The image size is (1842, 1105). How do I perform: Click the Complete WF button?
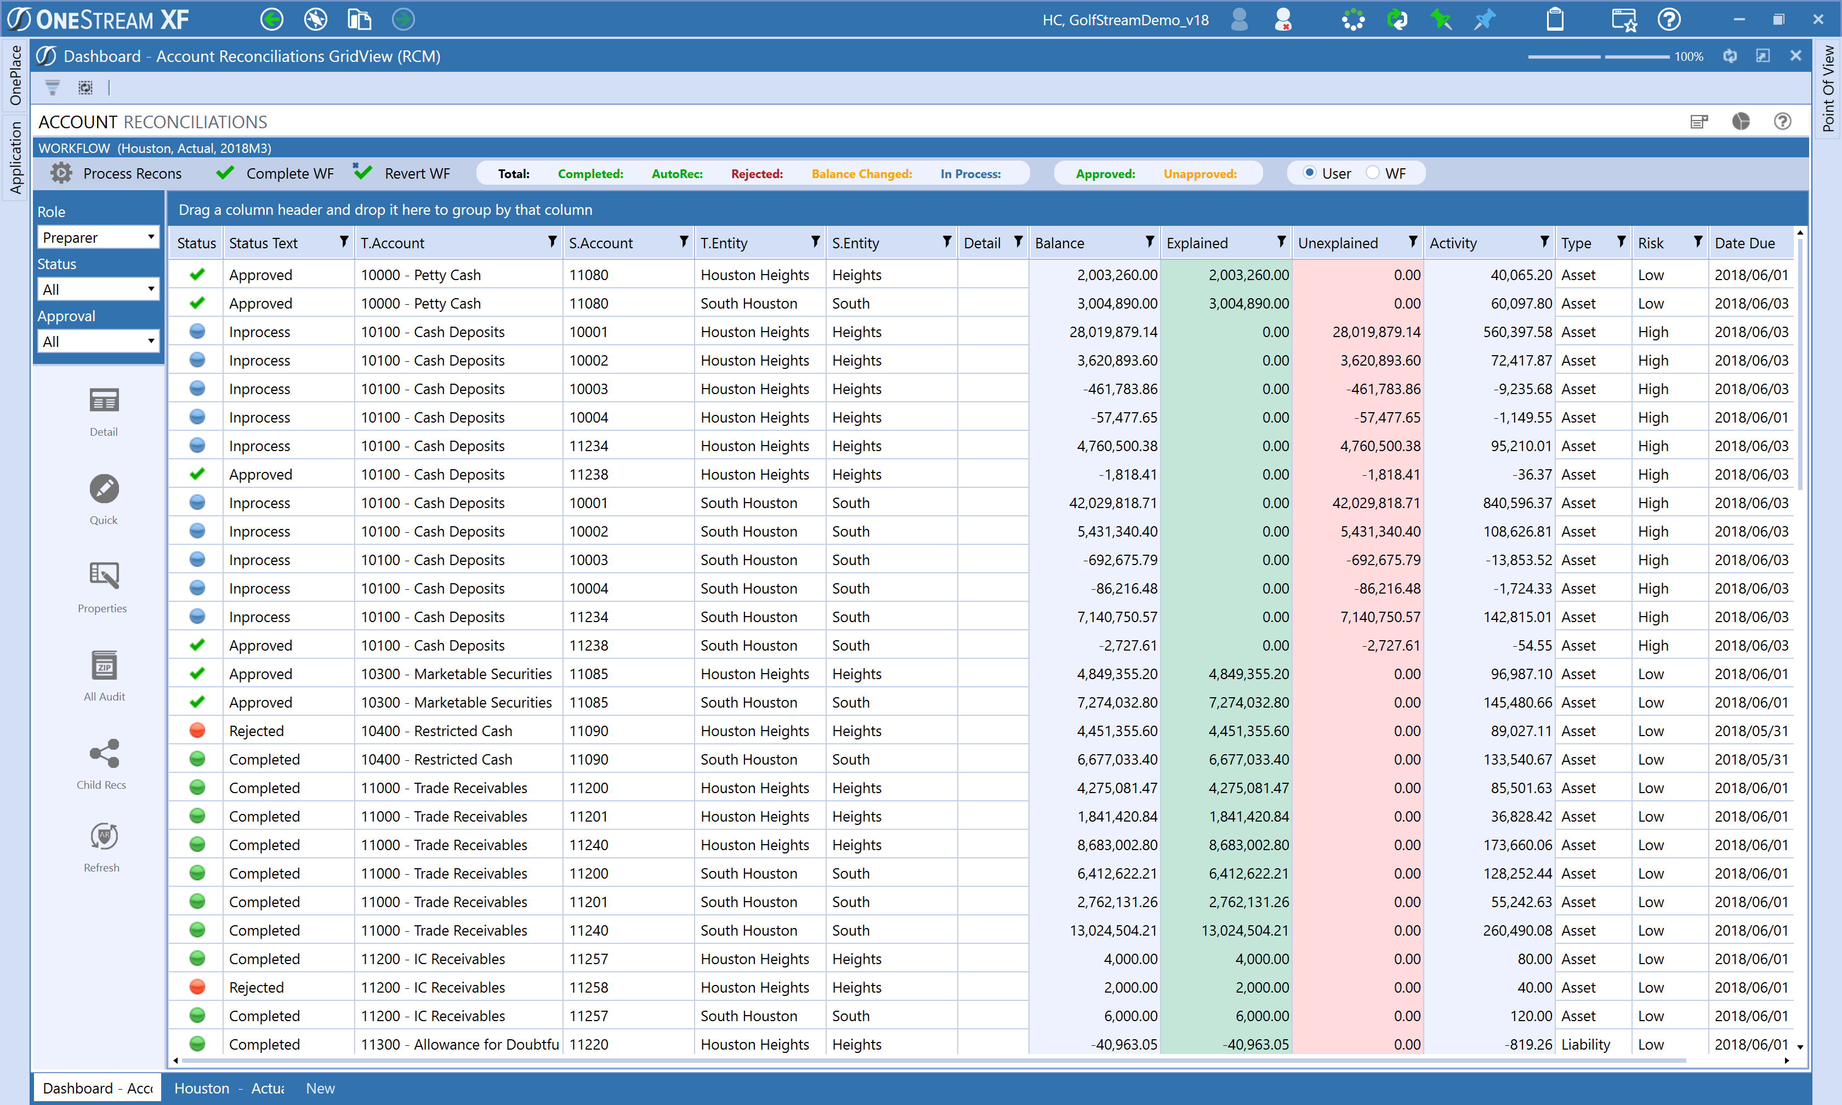tap(275, 174)
